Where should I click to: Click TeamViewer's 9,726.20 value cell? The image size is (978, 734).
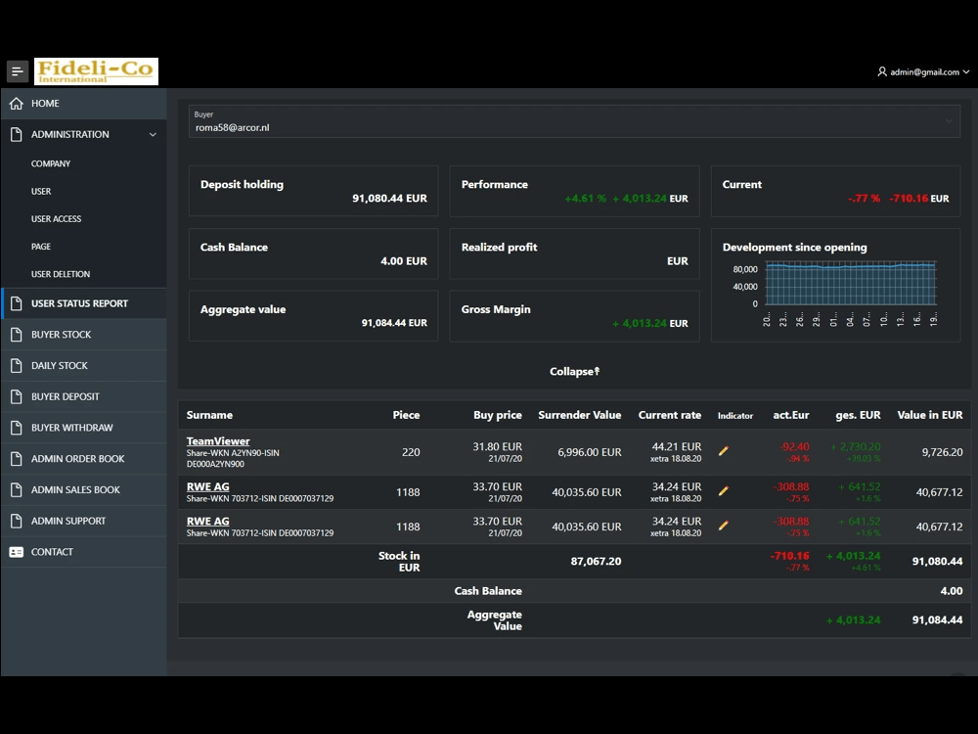(942, 452)
